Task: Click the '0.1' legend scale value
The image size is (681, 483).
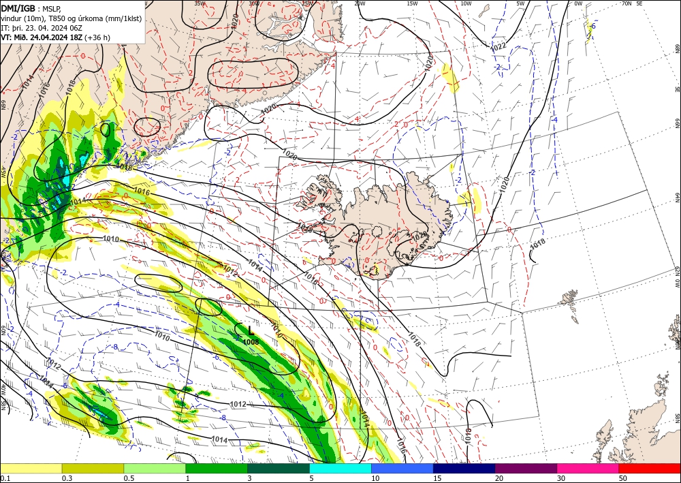Action: point(5,478)
